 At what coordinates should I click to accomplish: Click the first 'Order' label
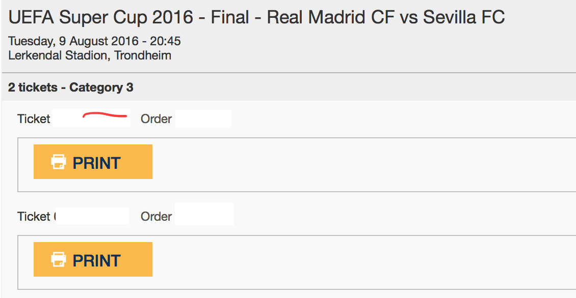pos(156,119)
